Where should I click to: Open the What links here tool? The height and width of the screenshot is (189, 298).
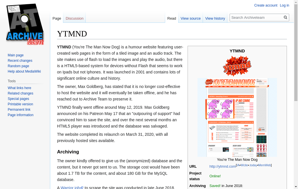point(19,88)
